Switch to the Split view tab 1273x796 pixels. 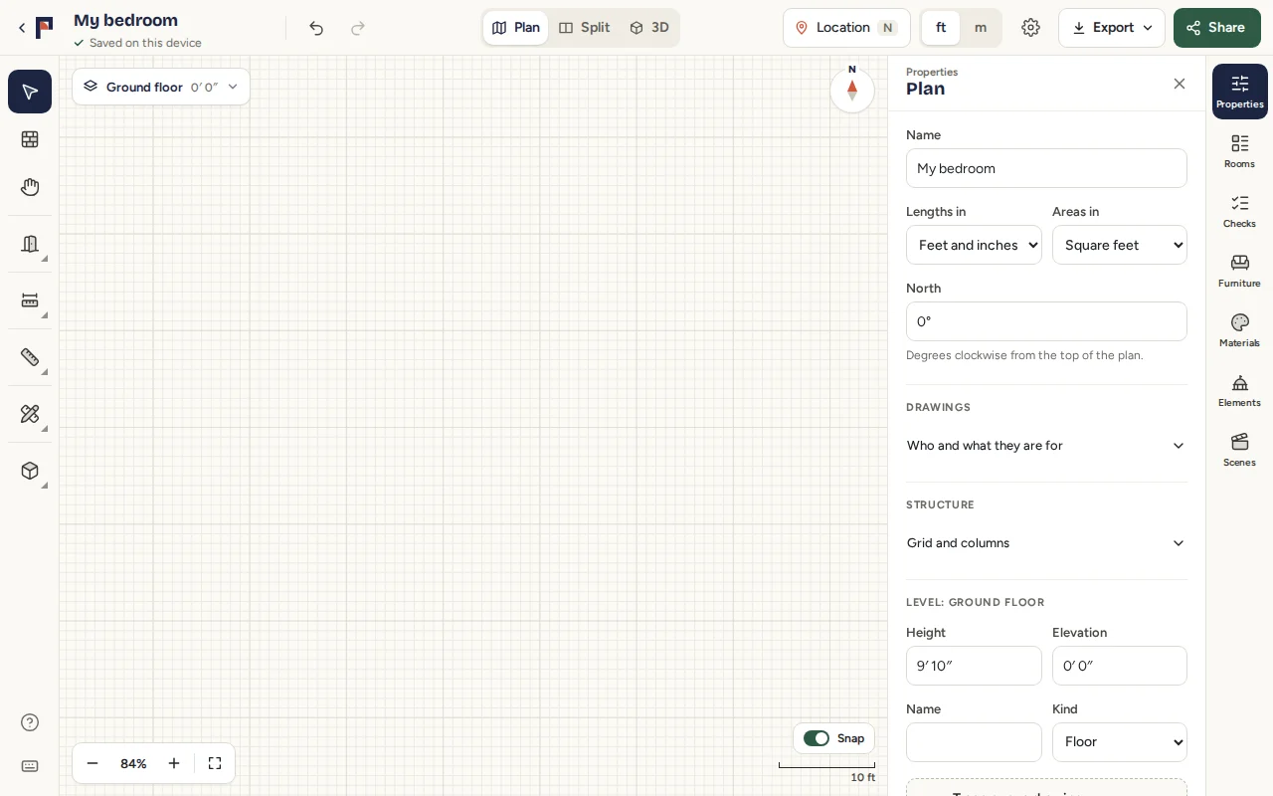tap(585, 28)
